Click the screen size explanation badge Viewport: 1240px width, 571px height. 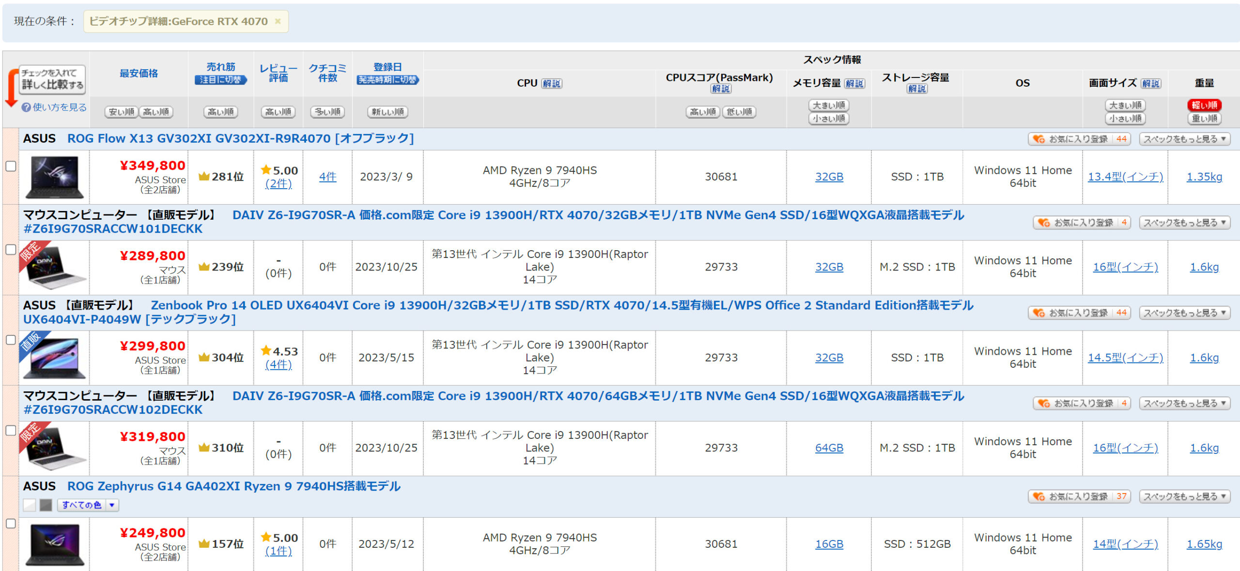click(1150, 84)
